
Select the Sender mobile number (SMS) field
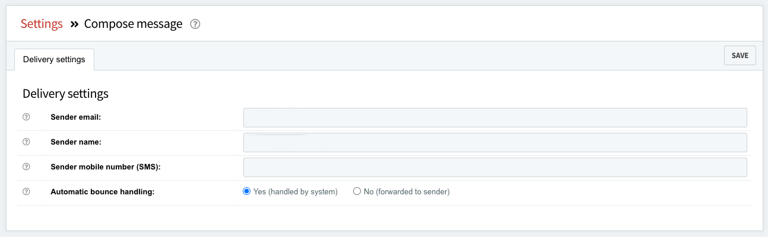pos(495,168)
